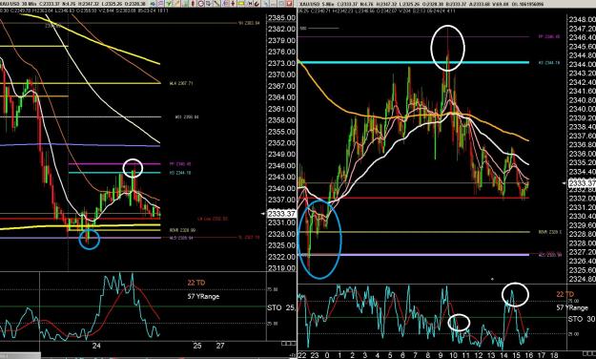Select the red horizontal line on 5 Min chart
Screen dimensions: 596x359
point(414,198)
